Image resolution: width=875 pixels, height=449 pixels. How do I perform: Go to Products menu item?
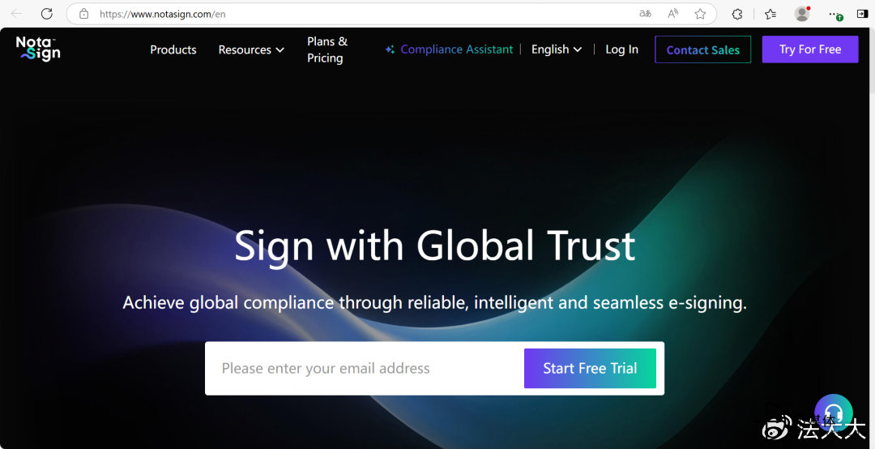pyautogui.click(x=173, y=49)
